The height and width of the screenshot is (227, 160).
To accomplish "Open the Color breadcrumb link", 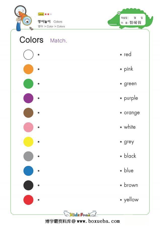I will (50, 26).
